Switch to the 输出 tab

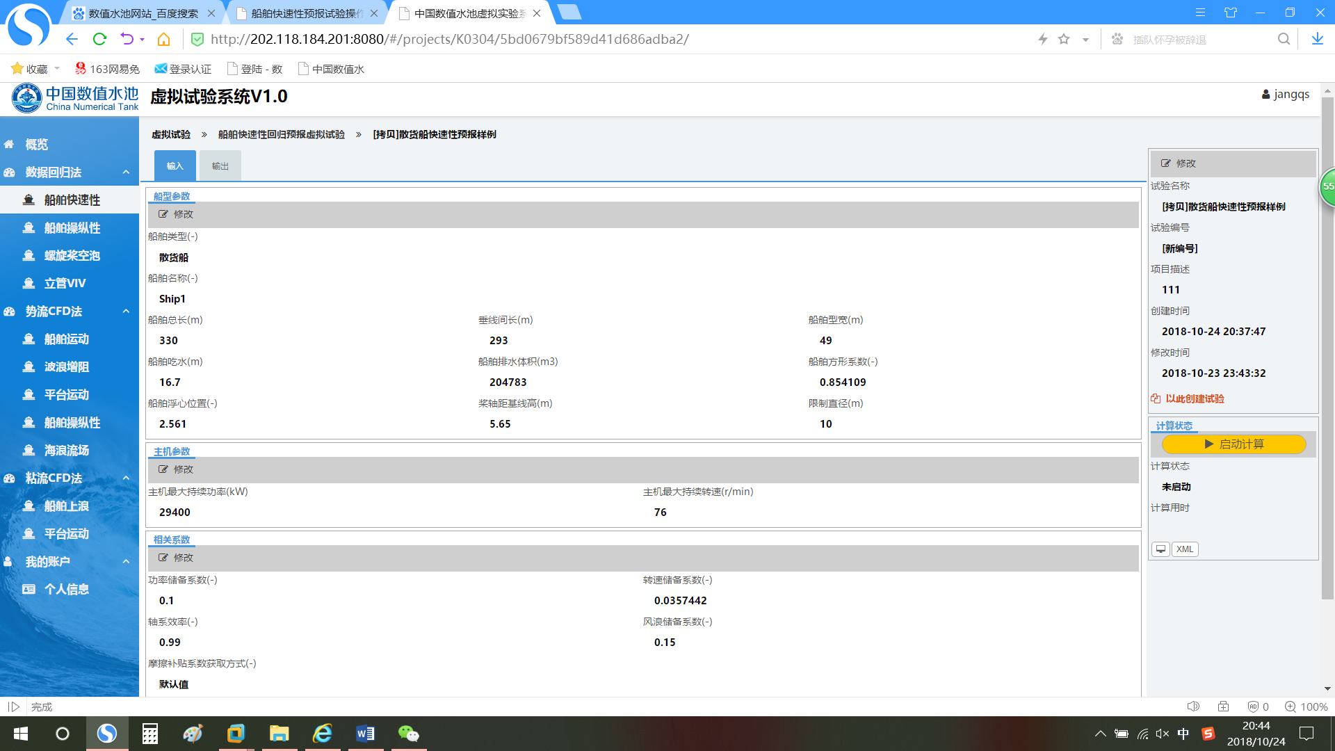pos(220,165)
